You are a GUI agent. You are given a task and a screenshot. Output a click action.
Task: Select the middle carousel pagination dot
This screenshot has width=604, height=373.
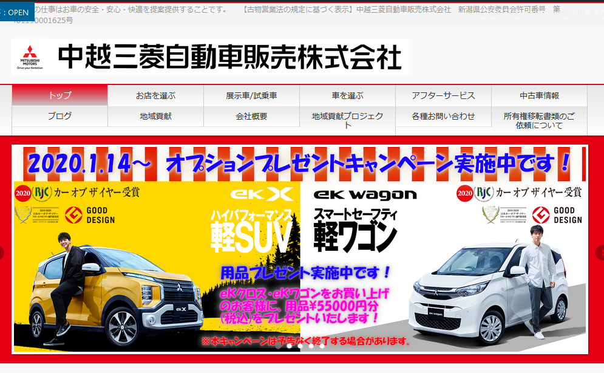click(x=300, y=346)
